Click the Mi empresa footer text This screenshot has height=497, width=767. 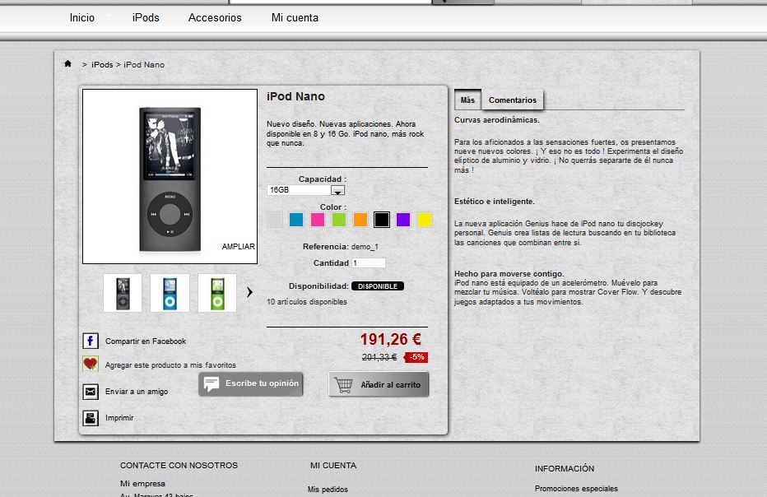pyautogui.click(x=142, y=483)
